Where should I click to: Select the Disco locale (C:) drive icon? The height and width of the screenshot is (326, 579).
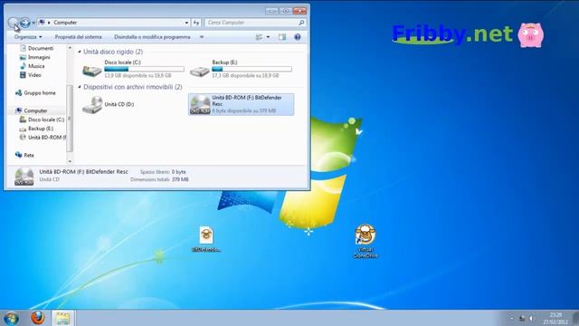coord(92,70)
